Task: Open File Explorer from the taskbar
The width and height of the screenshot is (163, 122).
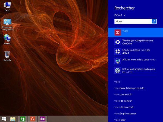Action: point(13,119)
